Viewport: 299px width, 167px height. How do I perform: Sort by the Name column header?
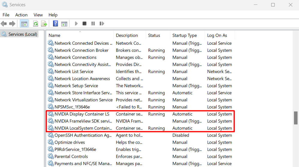(x=54, y=35)
